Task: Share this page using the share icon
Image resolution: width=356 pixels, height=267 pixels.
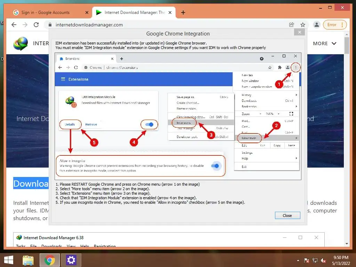Action: point(292,25)
